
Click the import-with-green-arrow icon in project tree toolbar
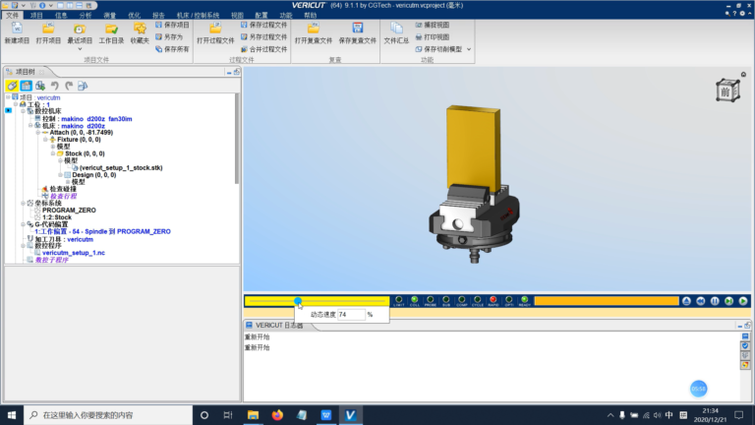[x=40, y=86]
